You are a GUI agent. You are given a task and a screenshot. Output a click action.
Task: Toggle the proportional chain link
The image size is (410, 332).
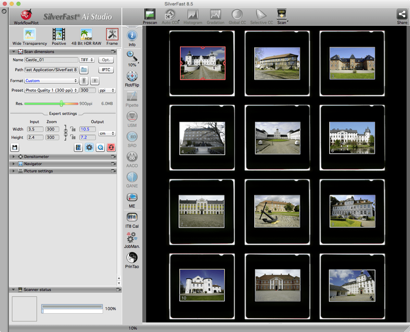coord(66,133)
